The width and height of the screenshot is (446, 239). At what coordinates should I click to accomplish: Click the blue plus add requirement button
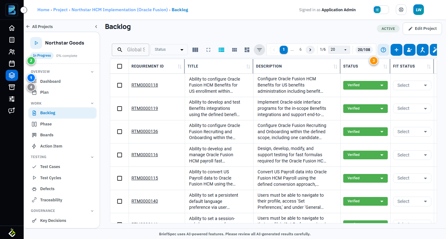click(x=396, y=50)
